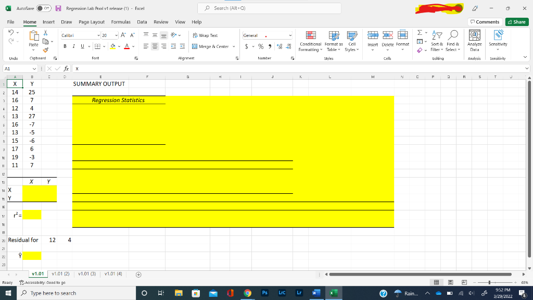Open the Review ribbon tab

(161, 22)
